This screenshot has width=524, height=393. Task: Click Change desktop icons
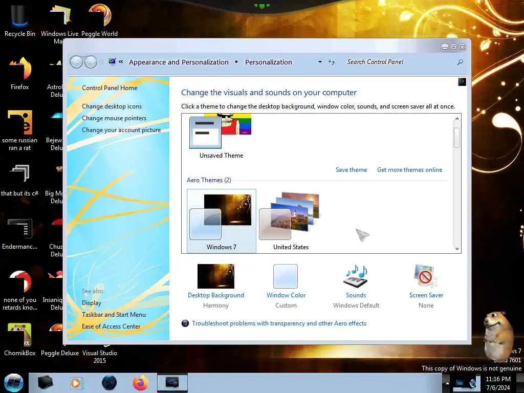point(112,106)
